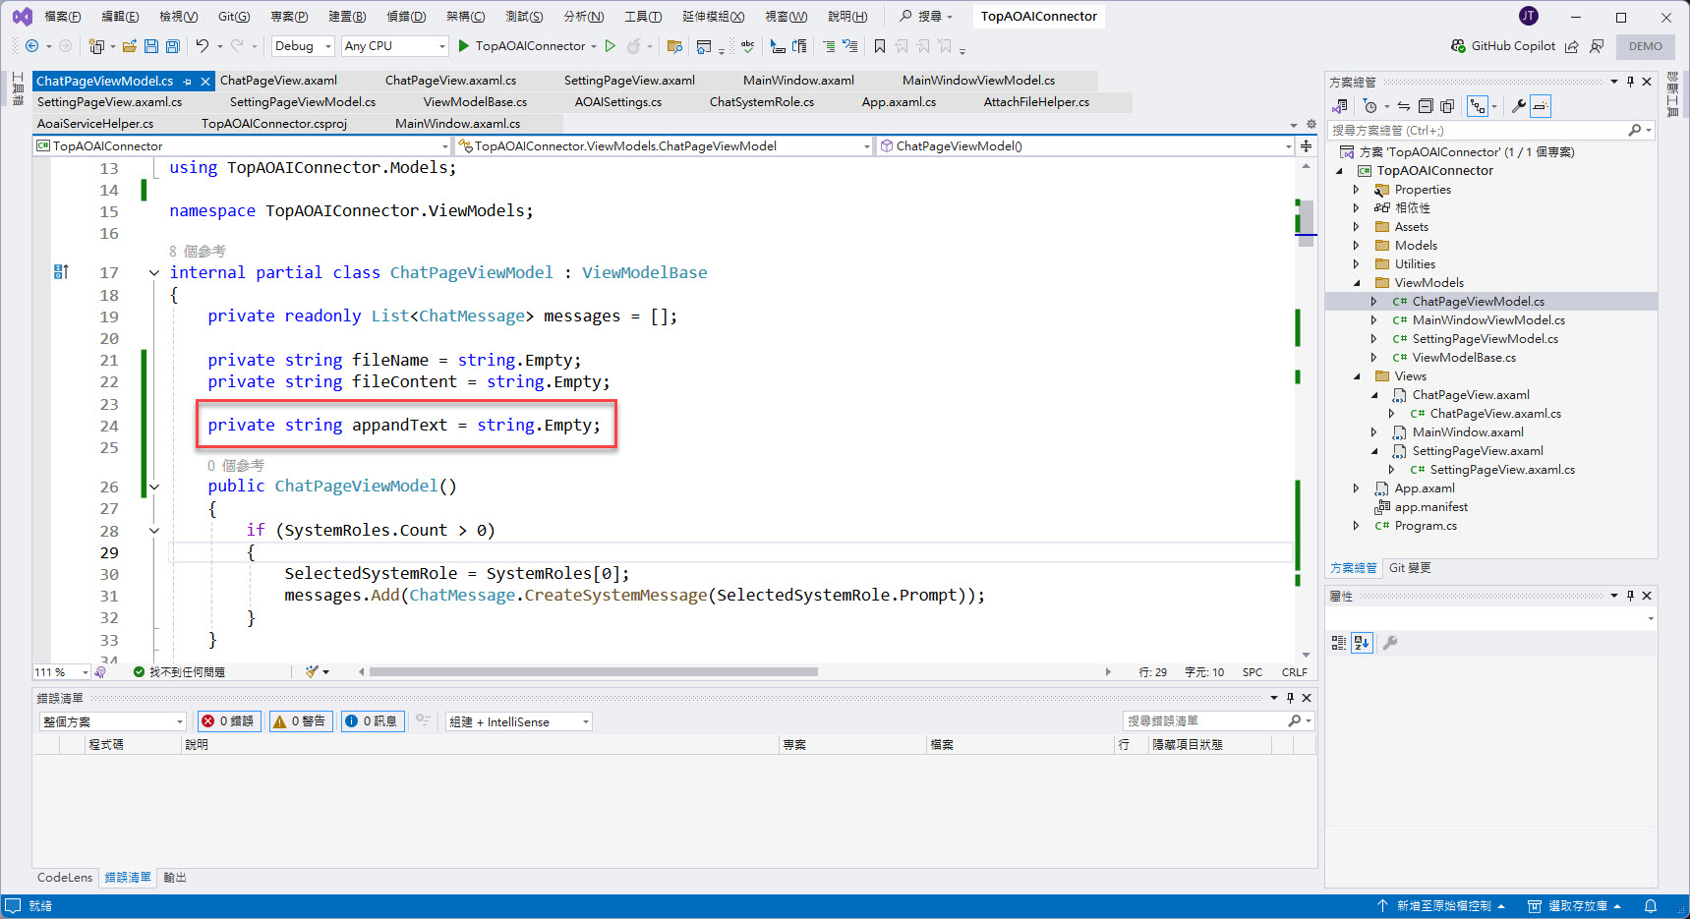Open the 組建 + IntelliSense dropdown

(x=519, y=721)
